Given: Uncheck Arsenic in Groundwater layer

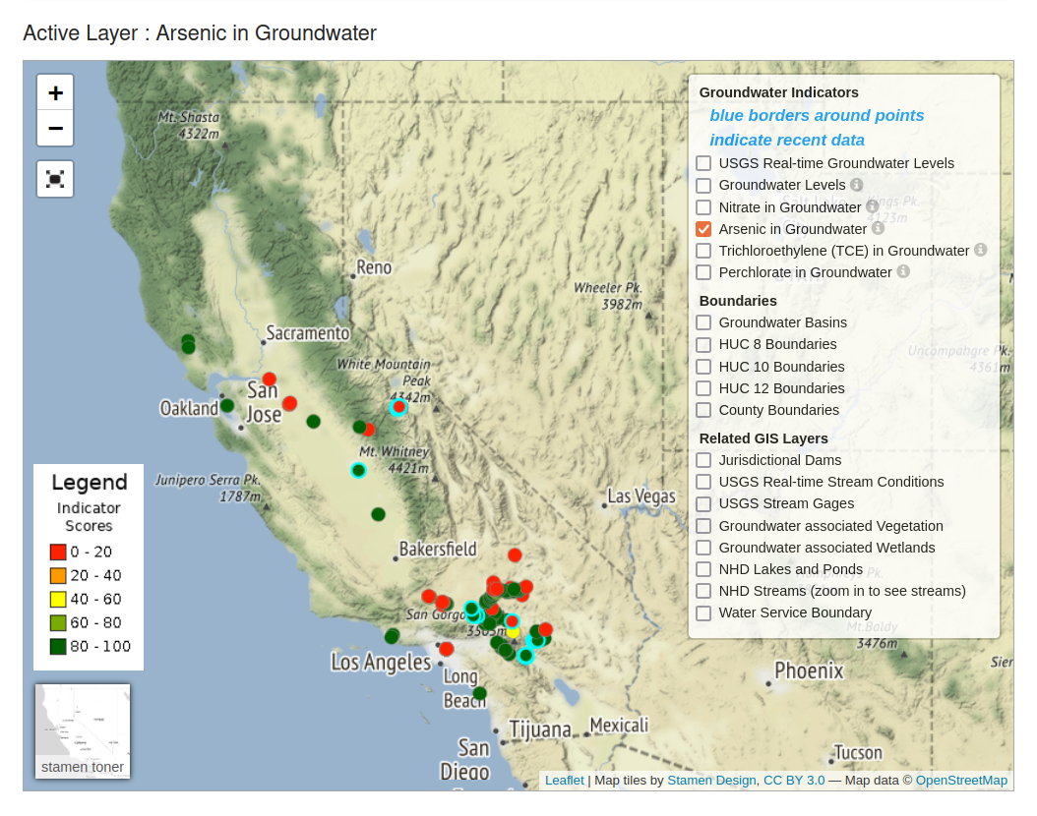Looking at the screenshot, I should [x=703, y=229].
